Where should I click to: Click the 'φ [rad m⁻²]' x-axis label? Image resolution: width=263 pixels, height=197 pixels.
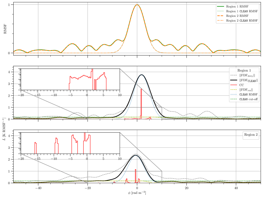[137, 193]
